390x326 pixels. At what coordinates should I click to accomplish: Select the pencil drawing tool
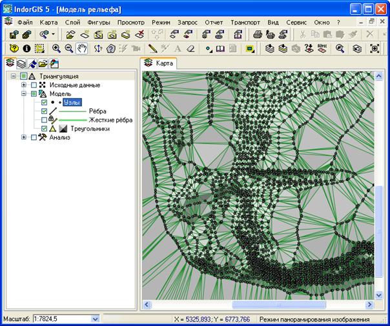pyautogui.click(x=152, y=48)
